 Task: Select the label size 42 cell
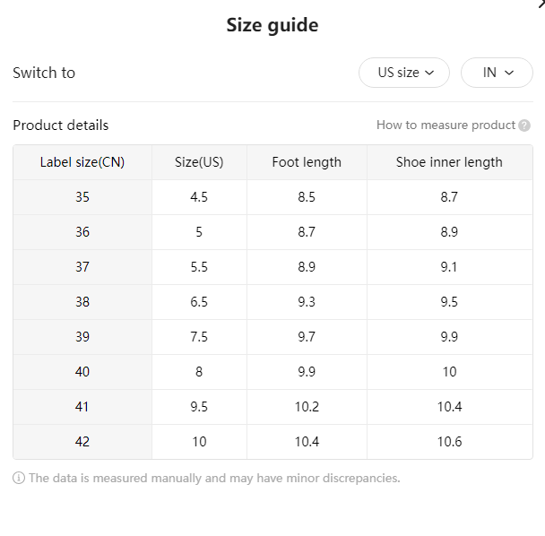pos(82,442)
